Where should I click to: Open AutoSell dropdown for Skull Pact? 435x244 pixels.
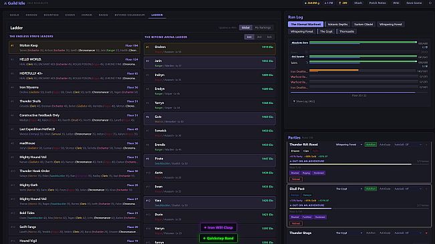pos(408,189)
